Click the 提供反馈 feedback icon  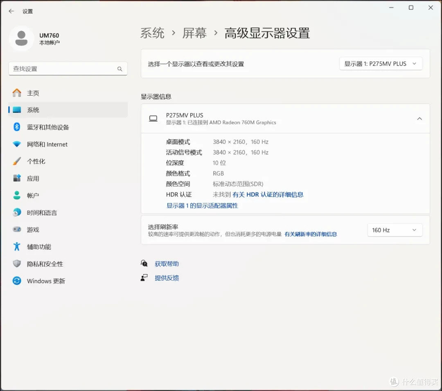click(x=144, y=278)
